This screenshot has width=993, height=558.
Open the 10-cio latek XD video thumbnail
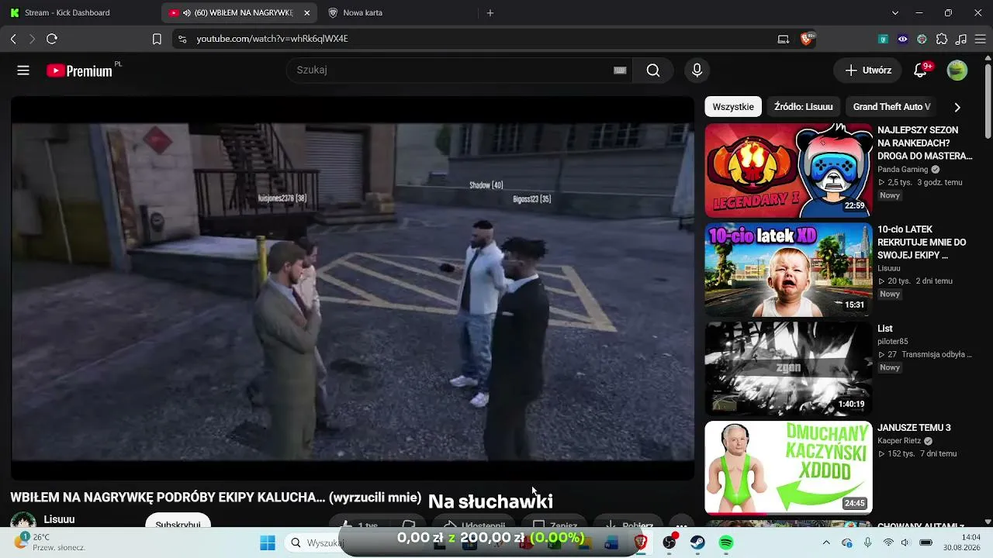788,270
